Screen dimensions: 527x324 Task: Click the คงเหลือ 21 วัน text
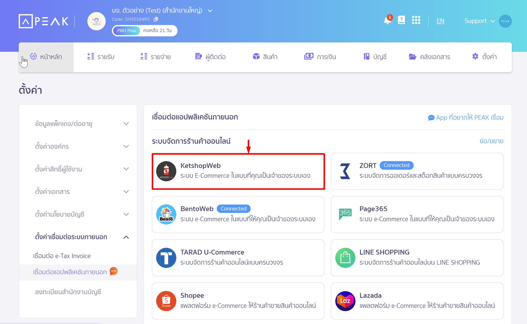tap(157, 31)
